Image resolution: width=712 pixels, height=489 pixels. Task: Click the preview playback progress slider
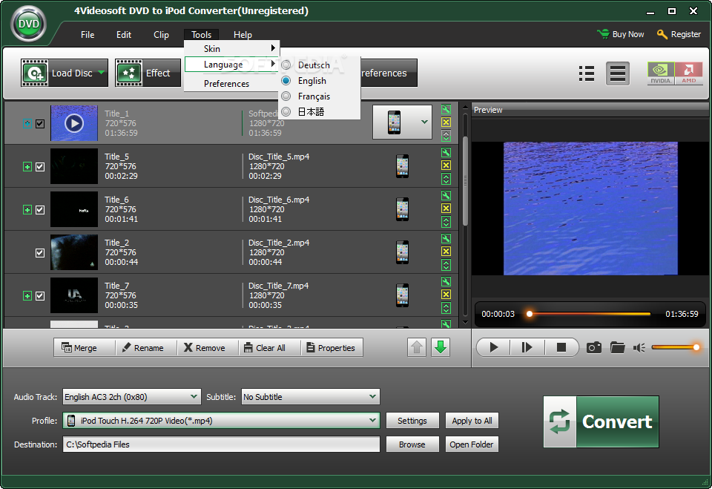pyautogui.click(x=590, y=314)
